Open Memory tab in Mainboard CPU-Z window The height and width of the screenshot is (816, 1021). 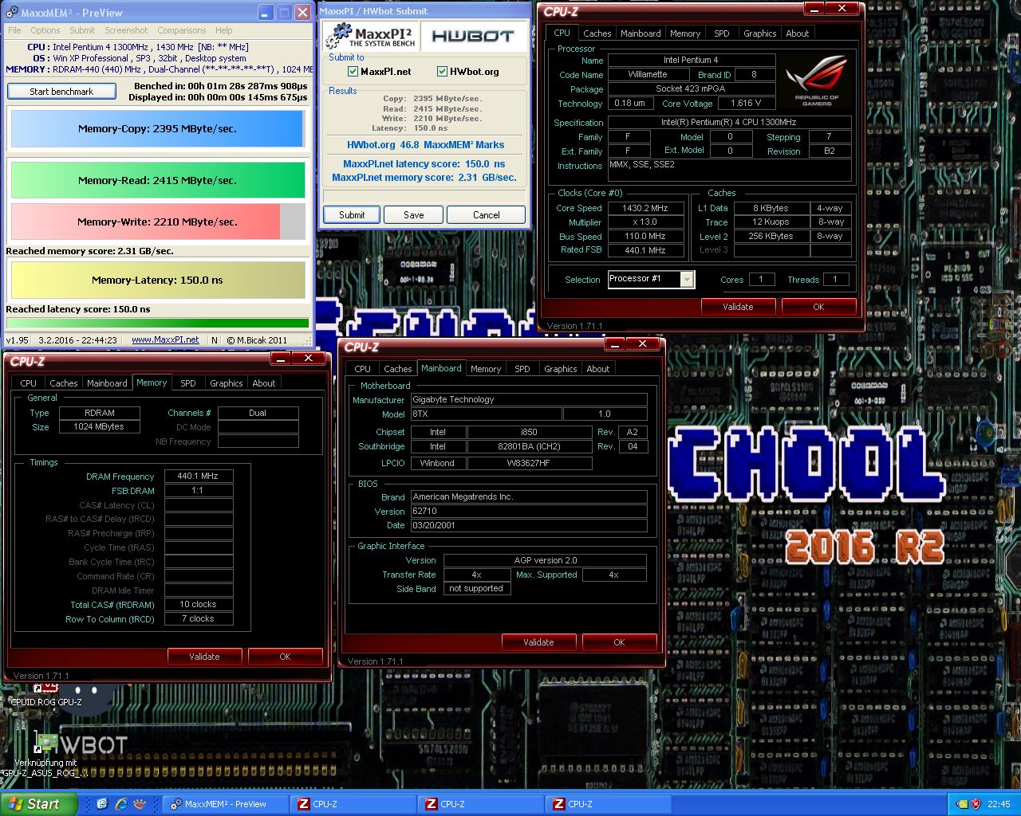point(486,369)
